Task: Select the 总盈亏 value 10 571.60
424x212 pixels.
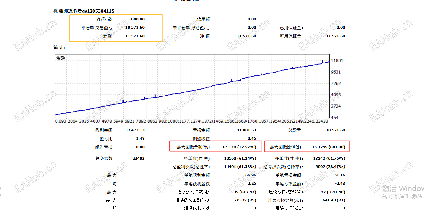Action: (336, 130)
